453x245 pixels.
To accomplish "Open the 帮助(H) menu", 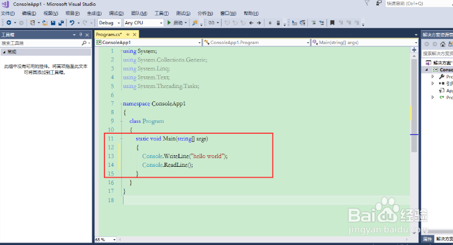I will (x=251, y=13).
